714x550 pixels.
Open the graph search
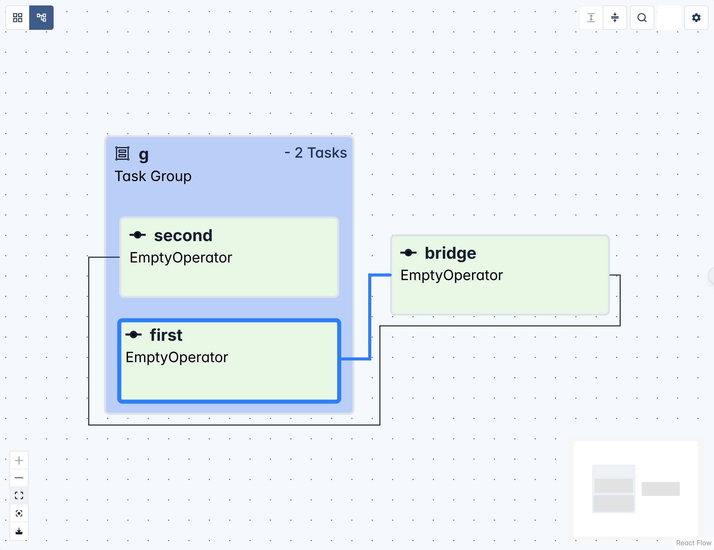pos(642,18)
